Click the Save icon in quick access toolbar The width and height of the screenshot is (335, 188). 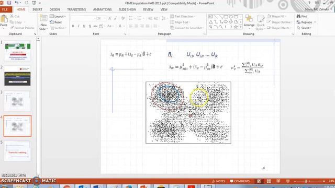9,3
